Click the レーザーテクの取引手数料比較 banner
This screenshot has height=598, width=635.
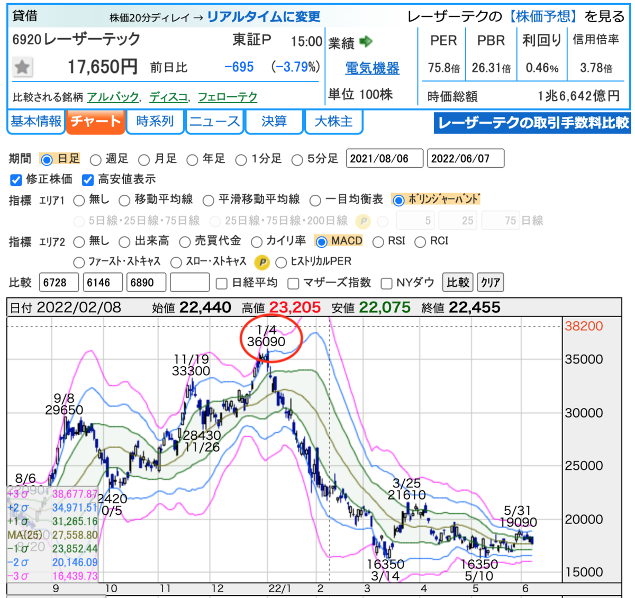pyautogui.click(x=532, y=123)
